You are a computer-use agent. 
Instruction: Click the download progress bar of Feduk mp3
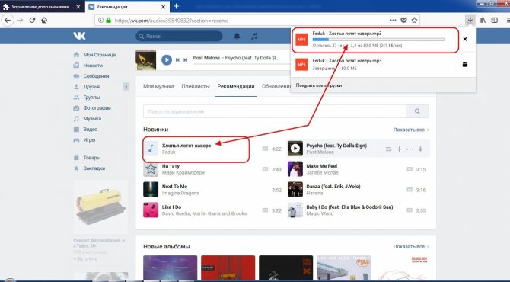click(378, 40)
